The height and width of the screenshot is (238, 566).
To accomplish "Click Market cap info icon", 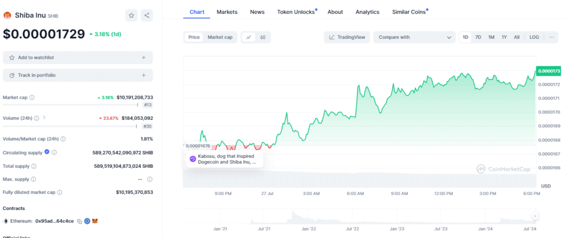I will tap(32, 98).
